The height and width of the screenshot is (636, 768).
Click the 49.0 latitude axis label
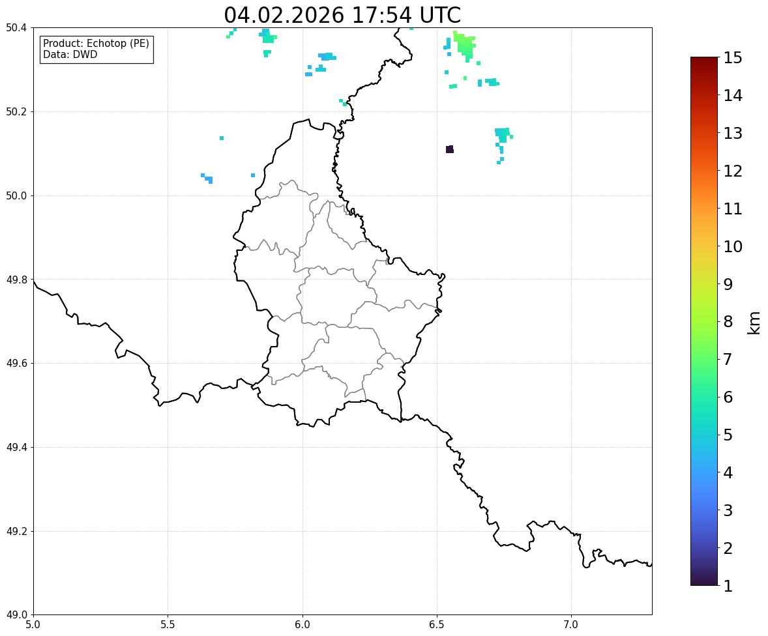coord(16,615)
